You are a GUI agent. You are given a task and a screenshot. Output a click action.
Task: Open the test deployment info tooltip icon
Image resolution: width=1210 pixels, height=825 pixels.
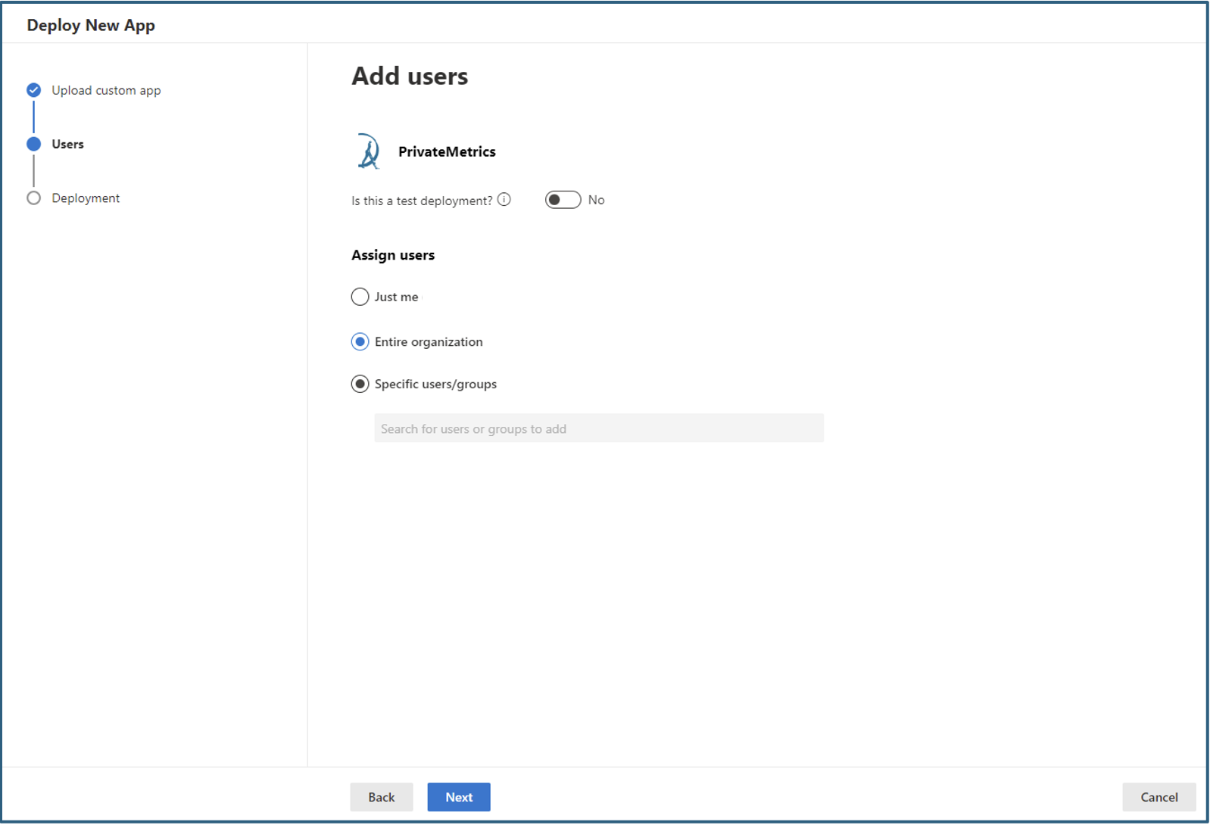pos(504,200)
